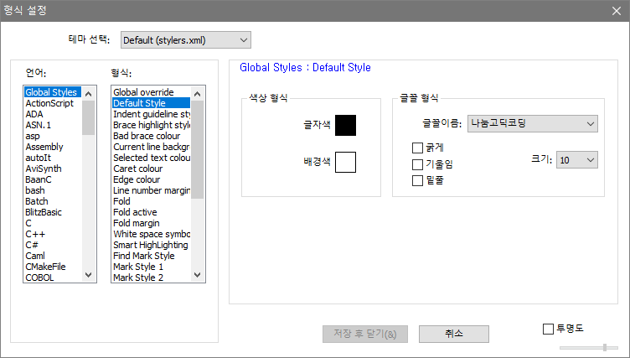Screen dimensions: 630x358
Task: Open the theme selection dropdown
Action: tap(186, 40)
